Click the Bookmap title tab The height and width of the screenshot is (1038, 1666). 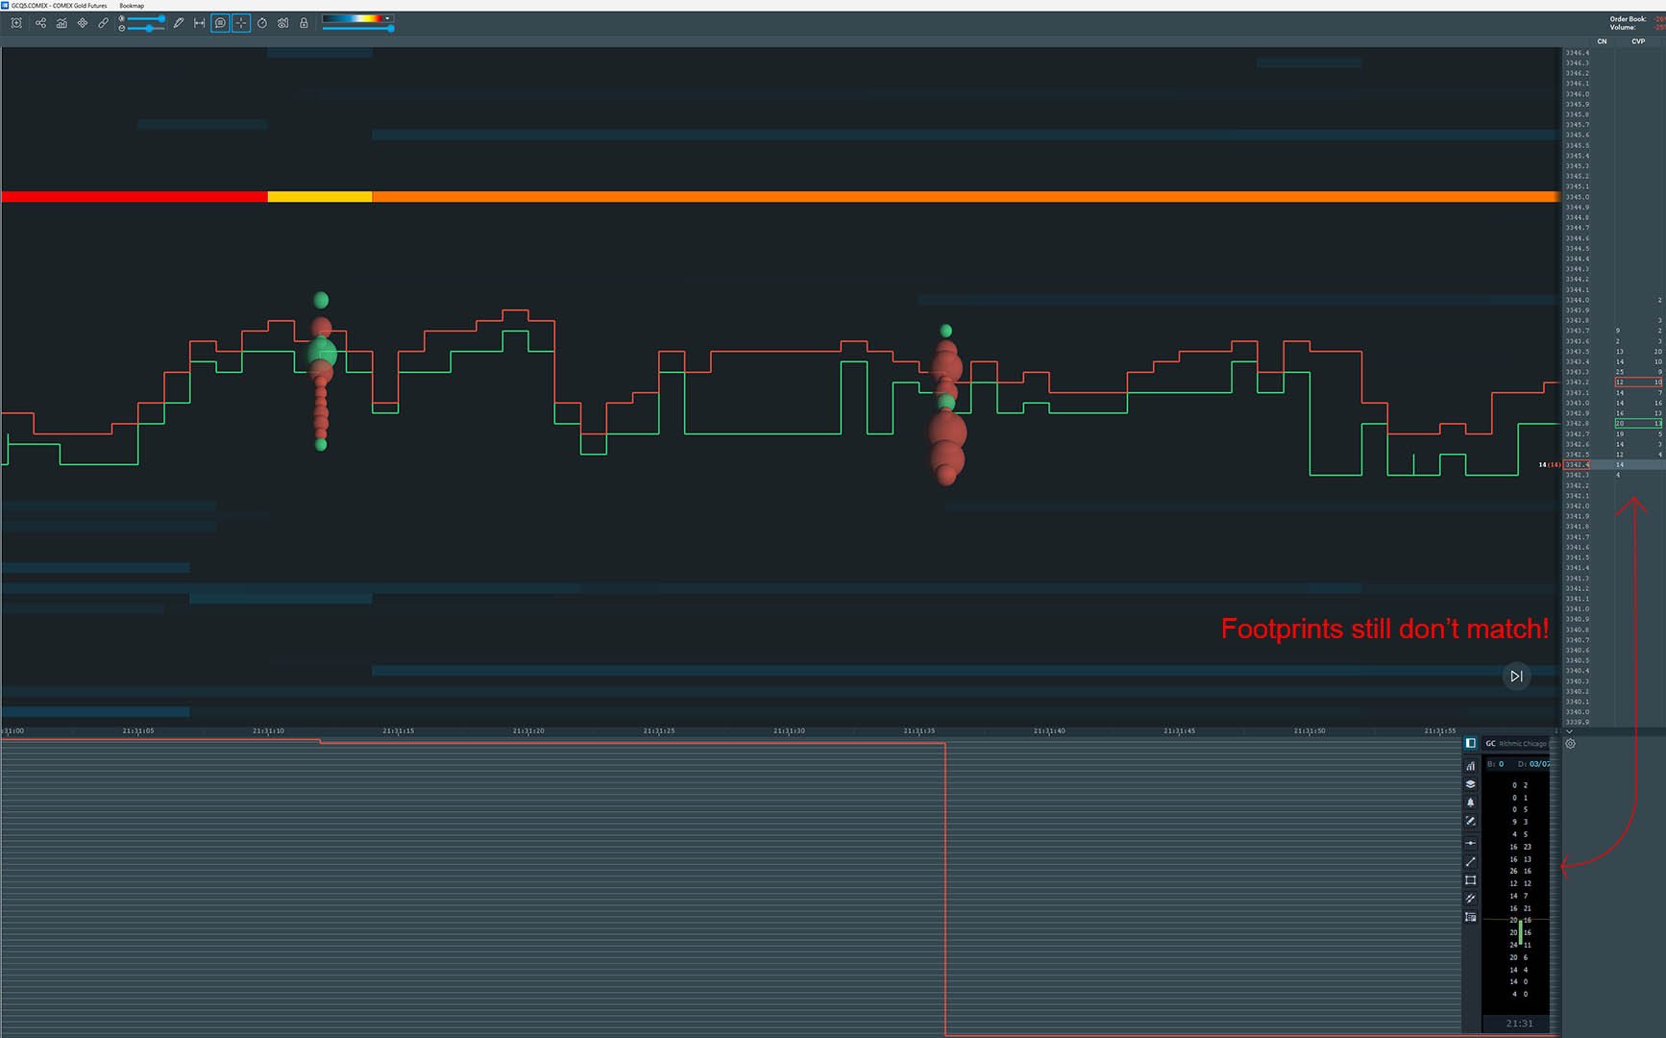pos(132,6)
